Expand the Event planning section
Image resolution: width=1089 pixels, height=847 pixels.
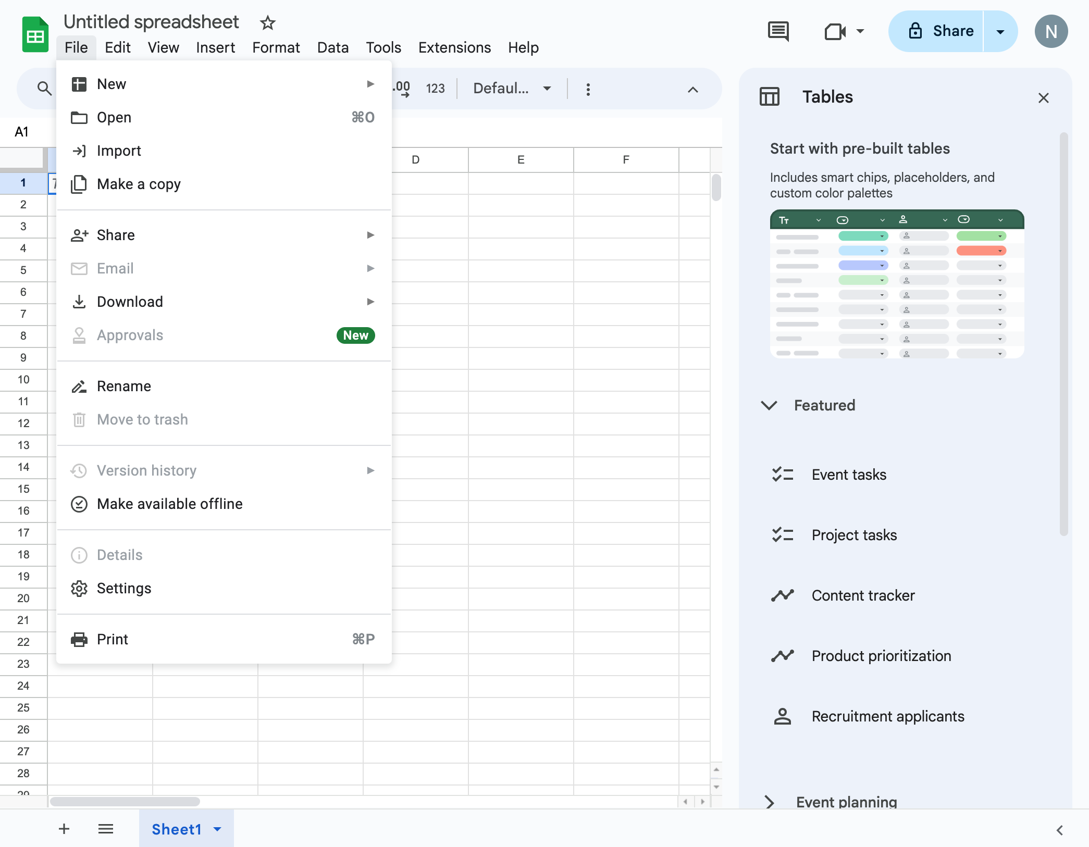(x=769, y=802)
